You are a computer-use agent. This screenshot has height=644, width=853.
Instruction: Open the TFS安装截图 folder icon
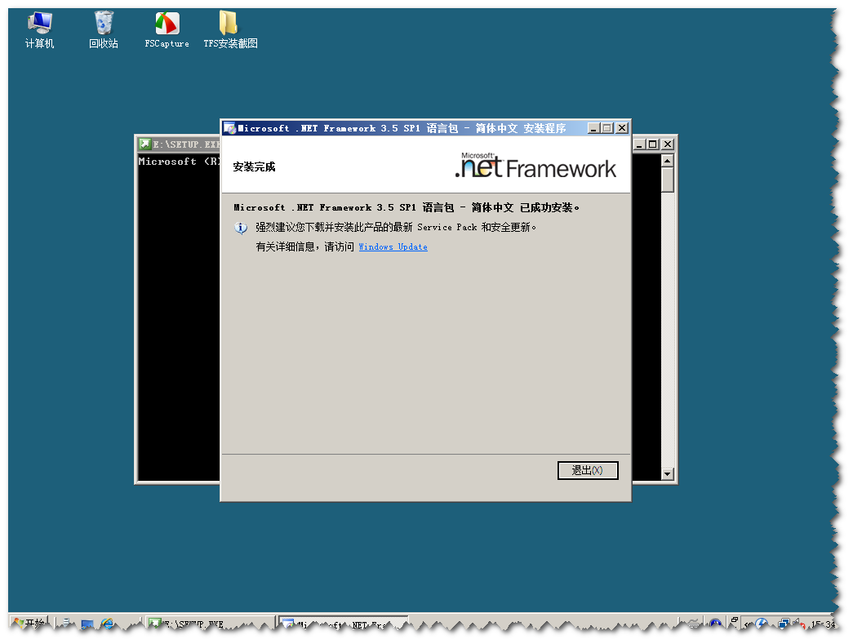pos(230,30)
